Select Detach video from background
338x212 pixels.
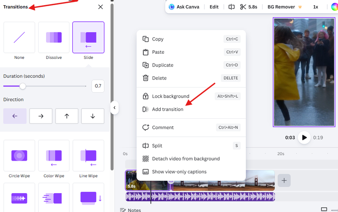[191, 159]
